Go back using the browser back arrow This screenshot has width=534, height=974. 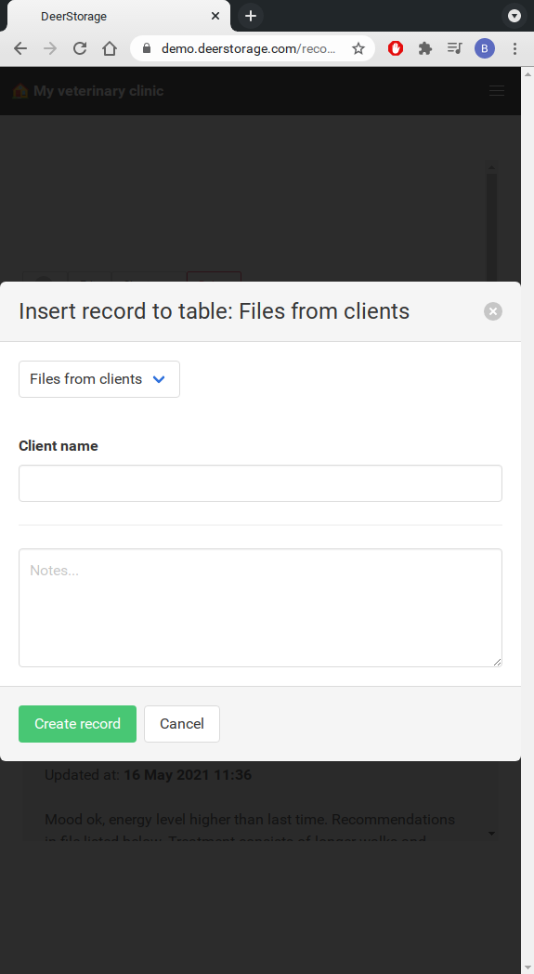[20, 48]
